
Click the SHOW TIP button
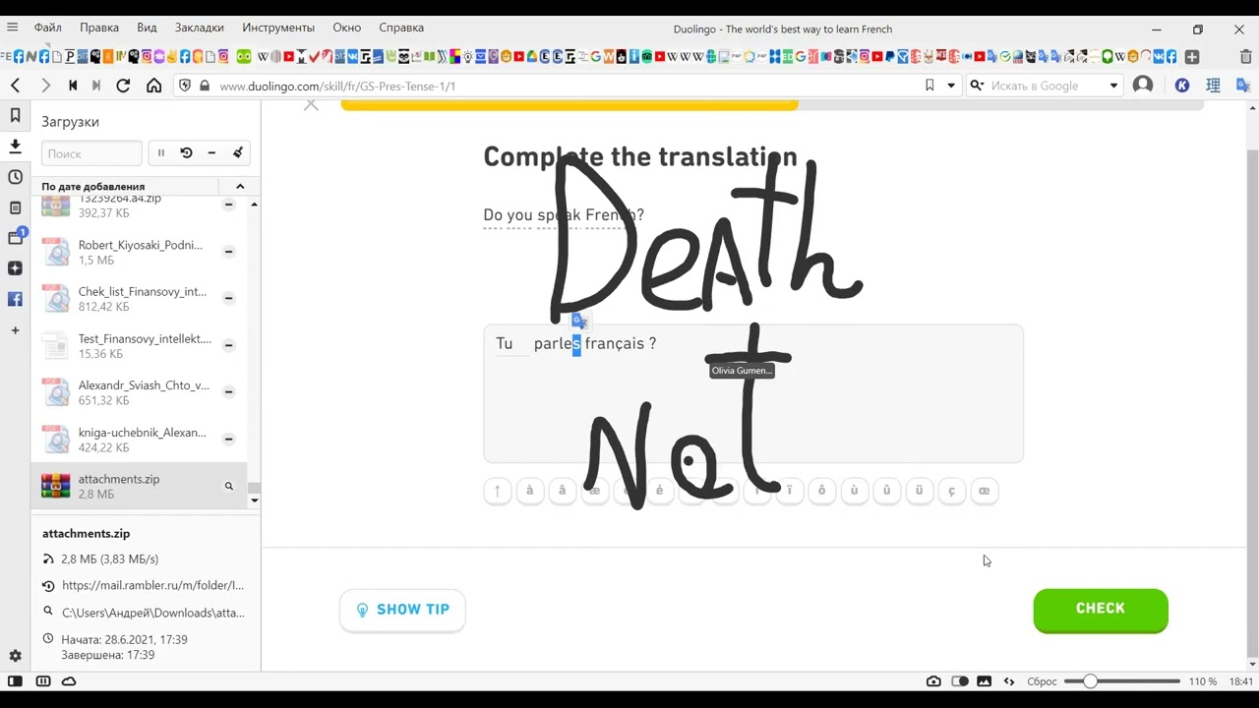pyautogui.click(x=402, y=611)
